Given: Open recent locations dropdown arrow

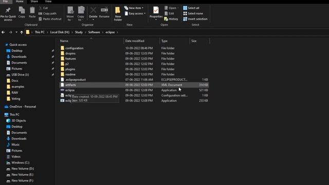Looking at the screenshot, I should pos(16,32).
